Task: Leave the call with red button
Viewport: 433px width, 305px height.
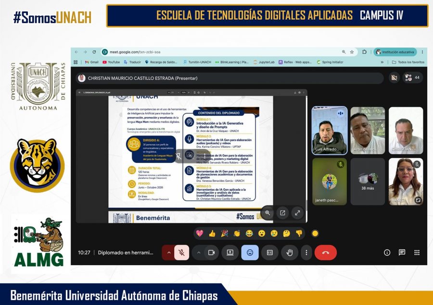Action: [x=326, y=253]
